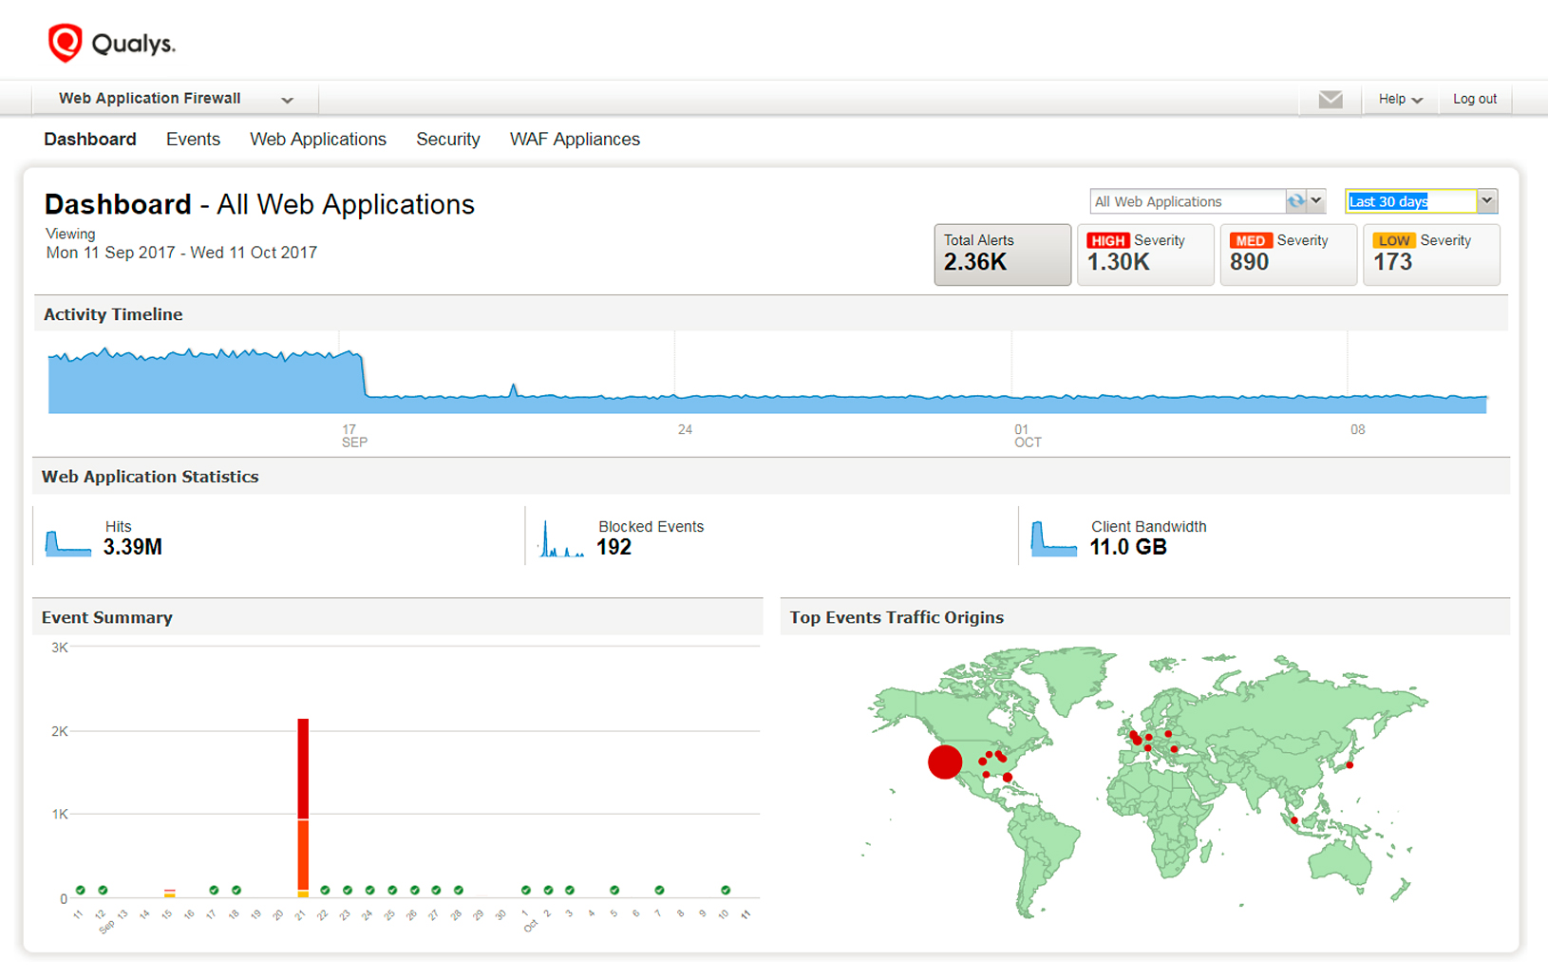Click the red traffic dot over Japan

1349,764
